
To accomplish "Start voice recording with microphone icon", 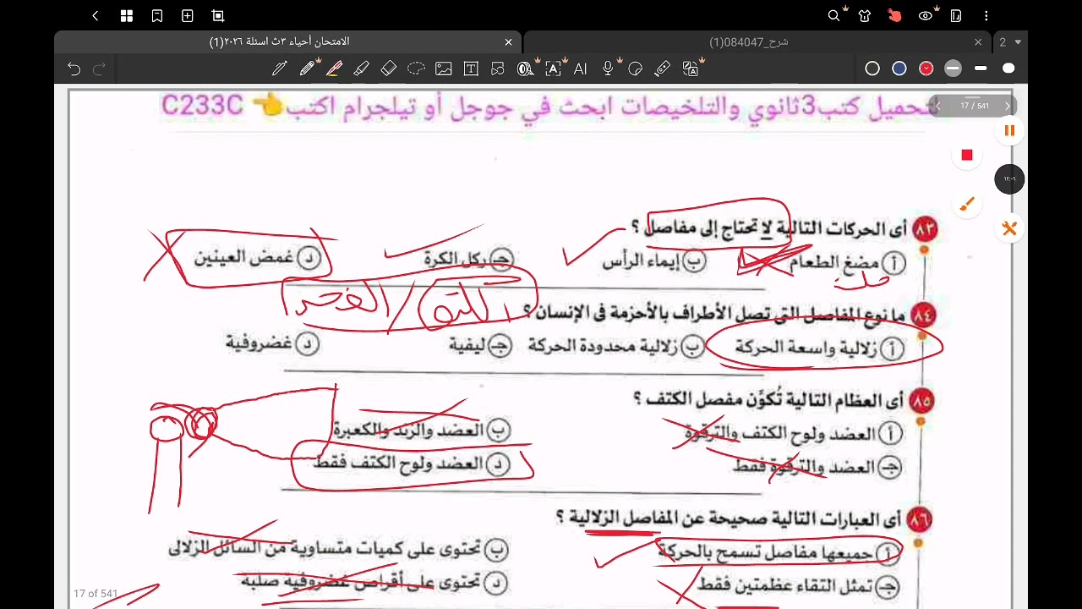I will [608, 69].
